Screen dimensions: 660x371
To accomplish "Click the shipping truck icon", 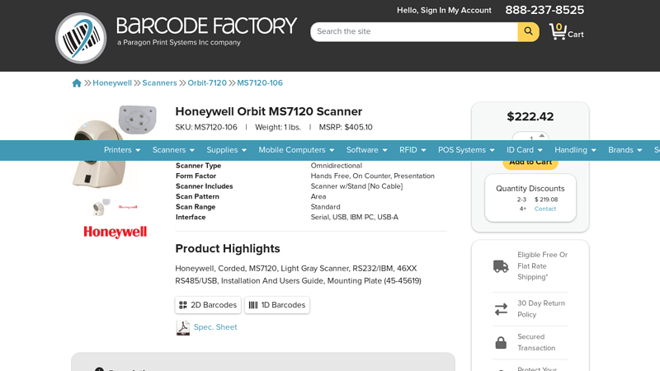I will (501, 266).
